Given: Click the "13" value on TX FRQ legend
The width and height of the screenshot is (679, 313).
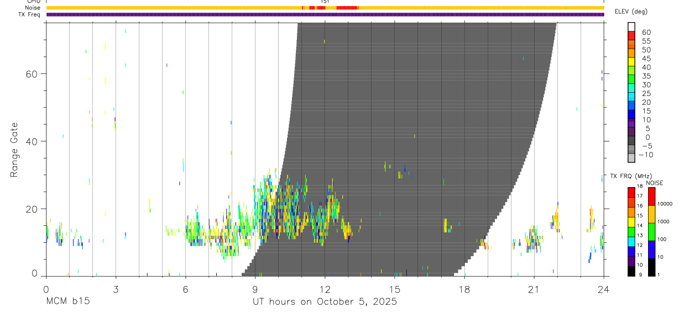Looking at the screenshot, I should pyautogui.click(x=639, y=235).
